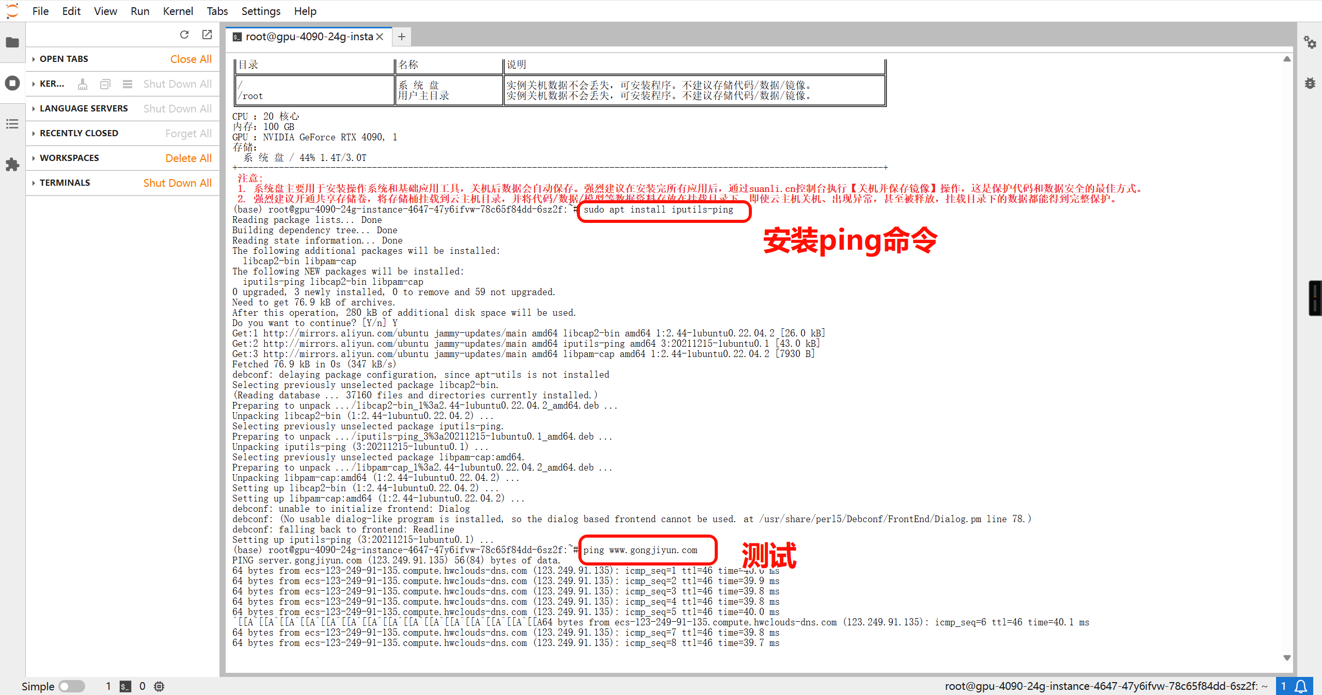Image resolution: width=1322 pixels, height=695 pixels.
Task: Open the Settings menu
Action: (x=261, y=11)
